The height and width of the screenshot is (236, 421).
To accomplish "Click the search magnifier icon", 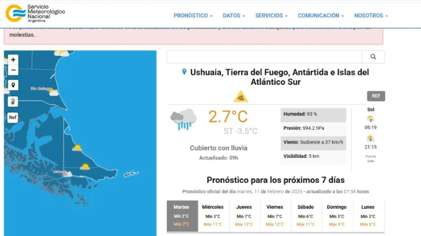I will tap(373, 57).
